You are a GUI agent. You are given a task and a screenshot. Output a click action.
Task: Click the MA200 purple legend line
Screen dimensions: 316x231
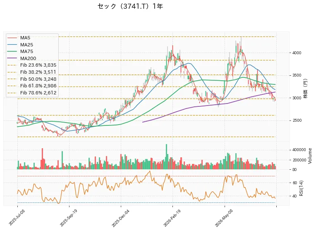click(x=12, y=58)
